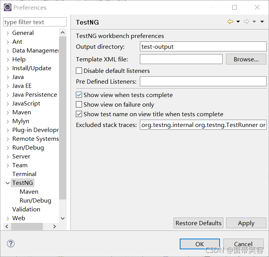Click the tree vertical scrollbar thumb
This screenshot has width=269, height=257.
pos(62,118)
